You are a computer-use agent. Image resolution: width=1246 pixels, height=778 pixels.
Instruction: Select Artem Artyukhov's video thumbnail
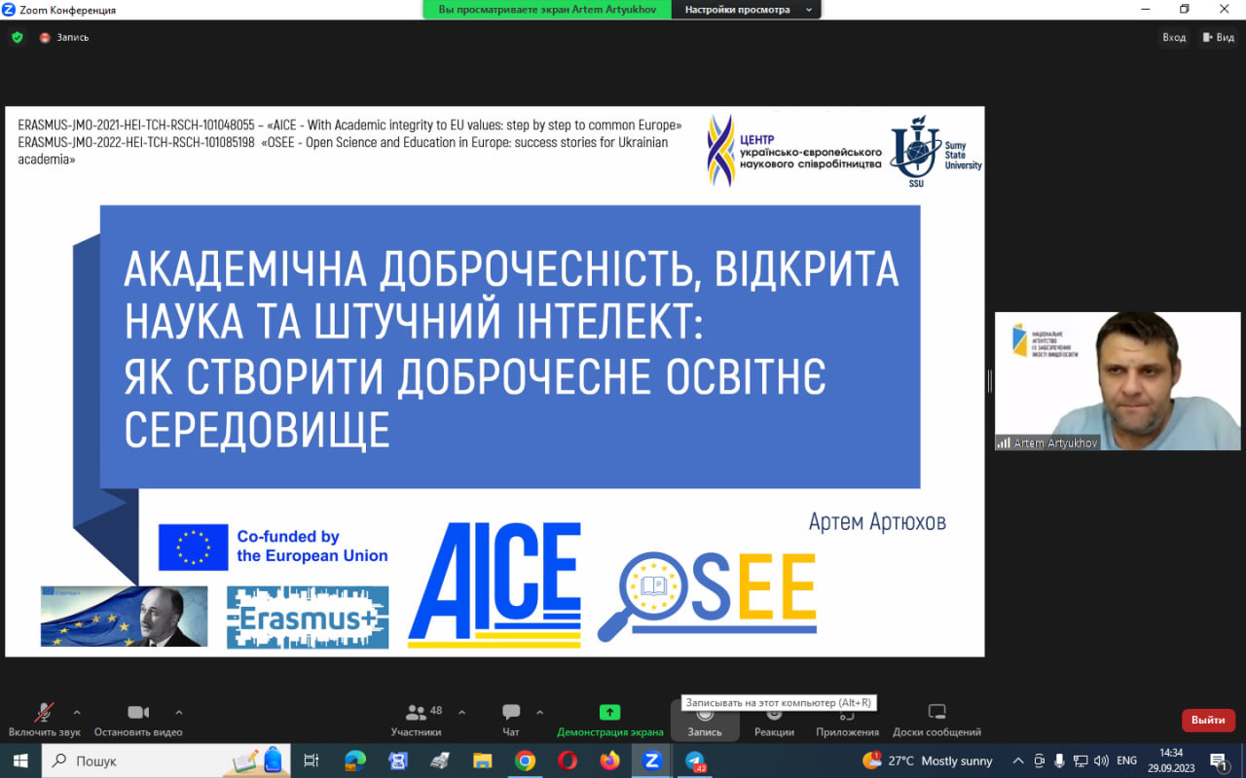[1118, 381]
